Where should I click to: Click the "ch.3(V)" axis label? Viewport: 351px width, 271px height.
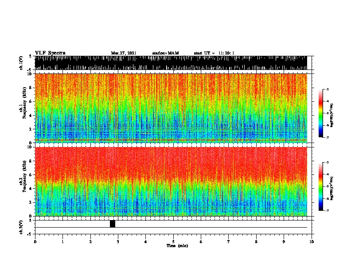point(21,227)
